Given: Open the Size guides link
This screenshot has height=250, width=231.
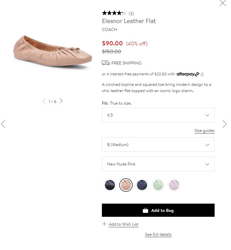Looking at the screenshot, I should pos(204,131).
